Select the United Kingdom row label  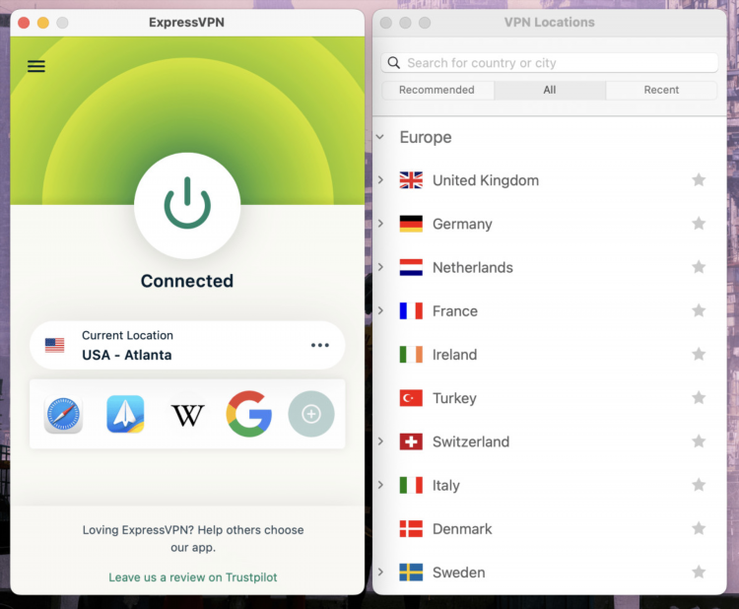pyautogui.click(x=486, y=180)
